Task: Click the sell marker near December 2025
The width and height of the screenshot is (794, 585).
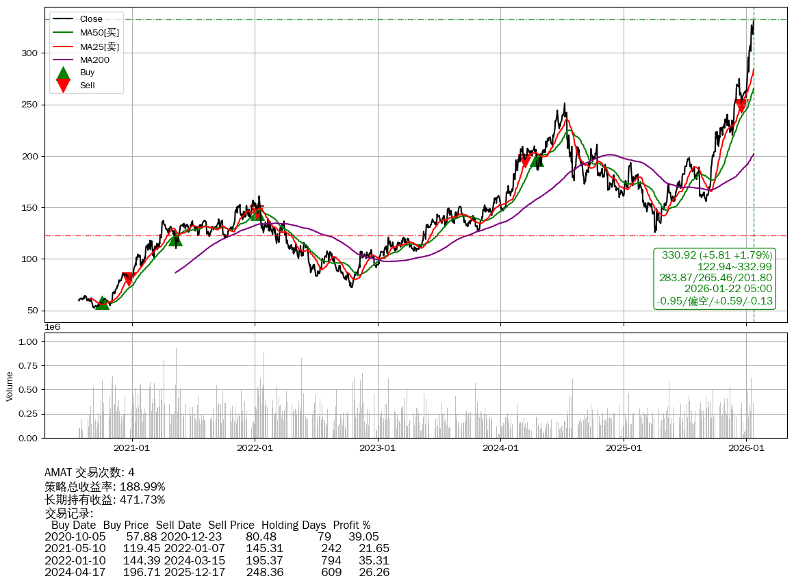Action: click(741, 107)
